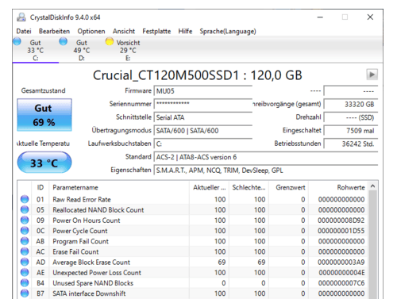Select the Average Block Erase Count row
This screenshot has height=299, width=397.
click(x=193, y=262)
